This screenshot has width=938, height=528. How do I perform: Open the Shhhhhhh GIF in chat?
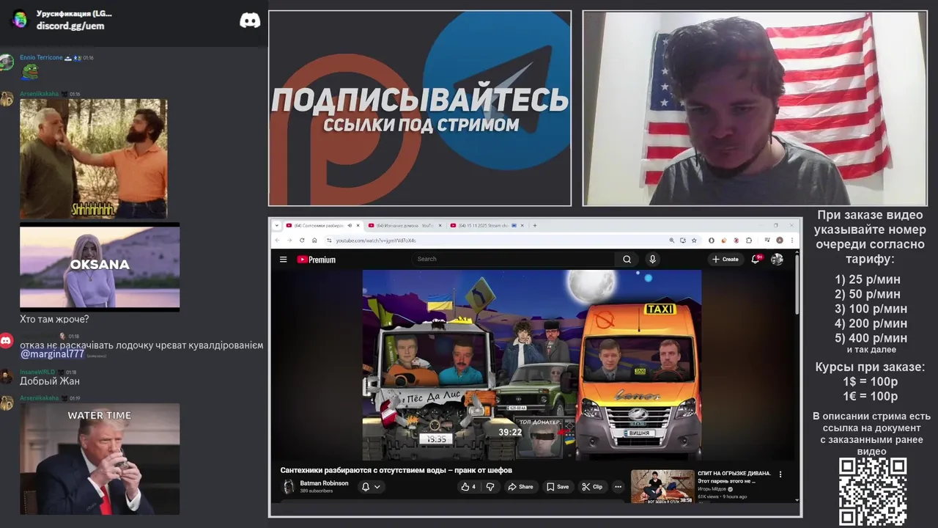tap(93, 158)
